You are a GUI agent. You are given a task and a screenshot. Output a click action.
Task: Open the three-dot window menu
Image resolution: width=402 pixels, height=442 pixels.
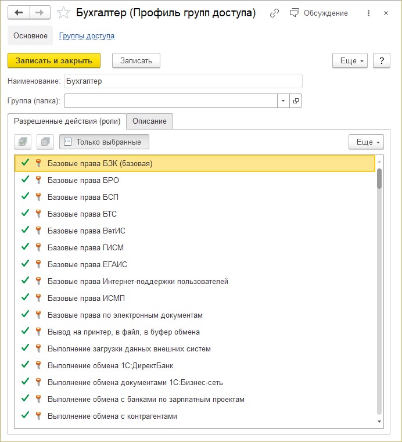[368, 13]
